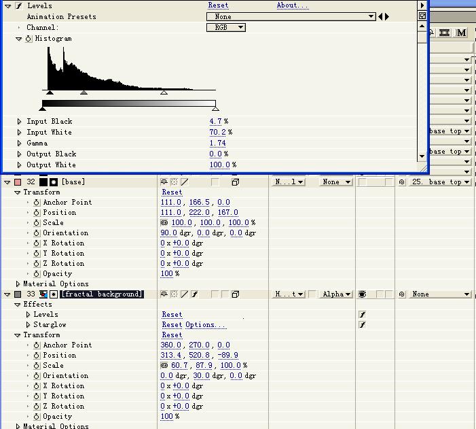Collapse the Levels effect in effect panel
Viewport: 476px width, 429px height.
point(8,5)
